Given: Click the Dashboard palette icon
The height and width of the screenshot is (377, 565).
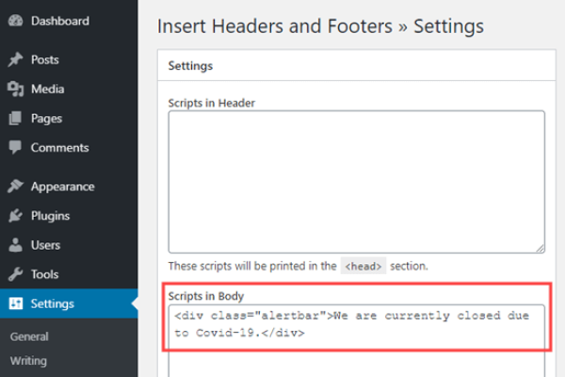Looking at the screenshot, I should (15, 21).
